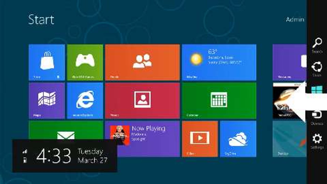
Task: Click the Madonna album art thumbnail
Action: [x=120, y=135]
